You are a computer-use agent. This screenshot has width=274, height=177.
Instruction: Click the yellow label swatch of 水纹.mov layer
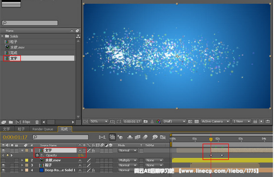27,160
